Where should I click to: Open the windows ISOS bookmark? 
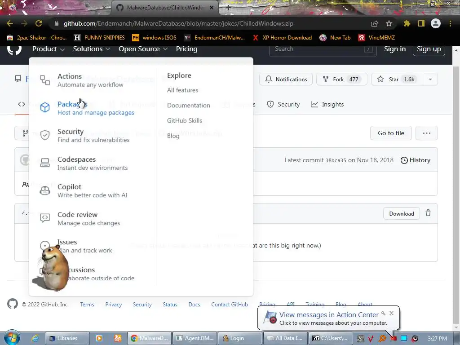point(155,38)
